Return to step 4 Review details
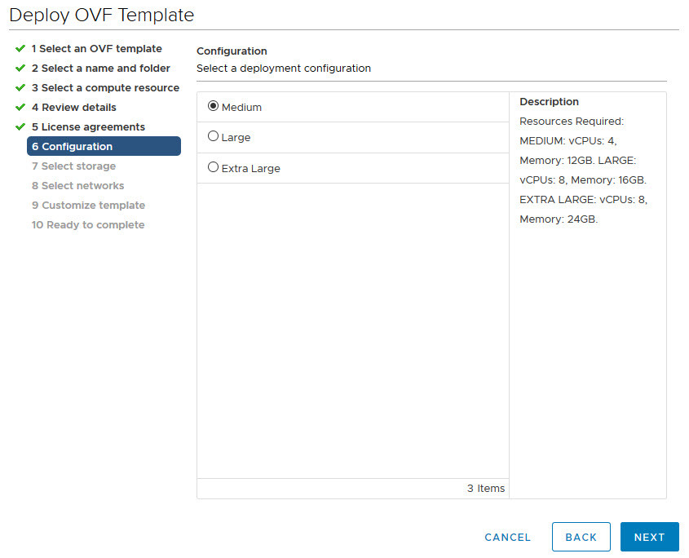 pyautogui.click(x=73, y=108)
